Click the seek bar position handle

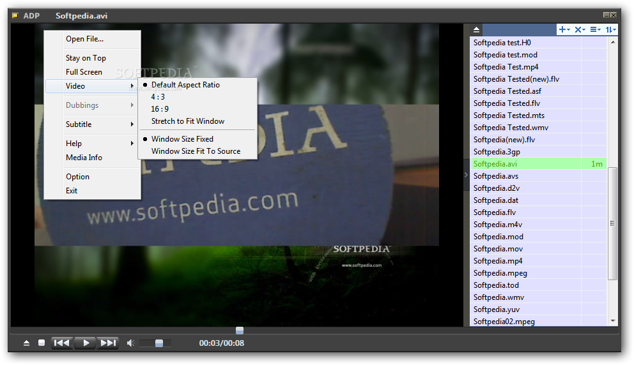point(240,331)
